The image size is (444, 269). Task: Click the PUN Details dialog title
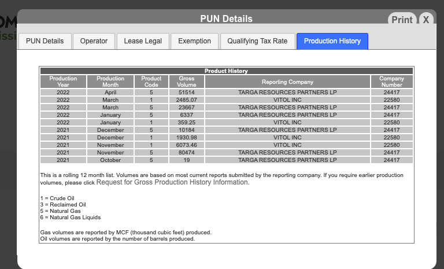pyautogui.click(x=226, y=19)
